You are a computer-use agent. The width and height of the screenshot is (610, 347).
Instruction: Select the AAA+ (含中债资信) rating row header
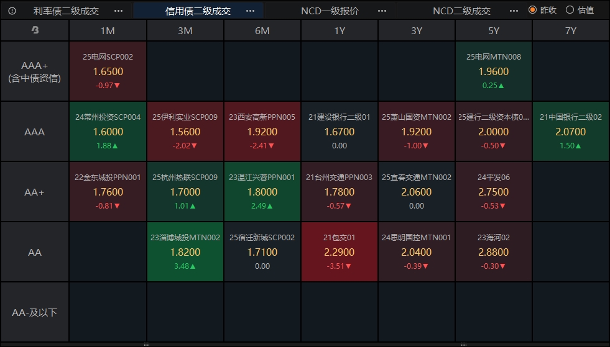[35, 71]
